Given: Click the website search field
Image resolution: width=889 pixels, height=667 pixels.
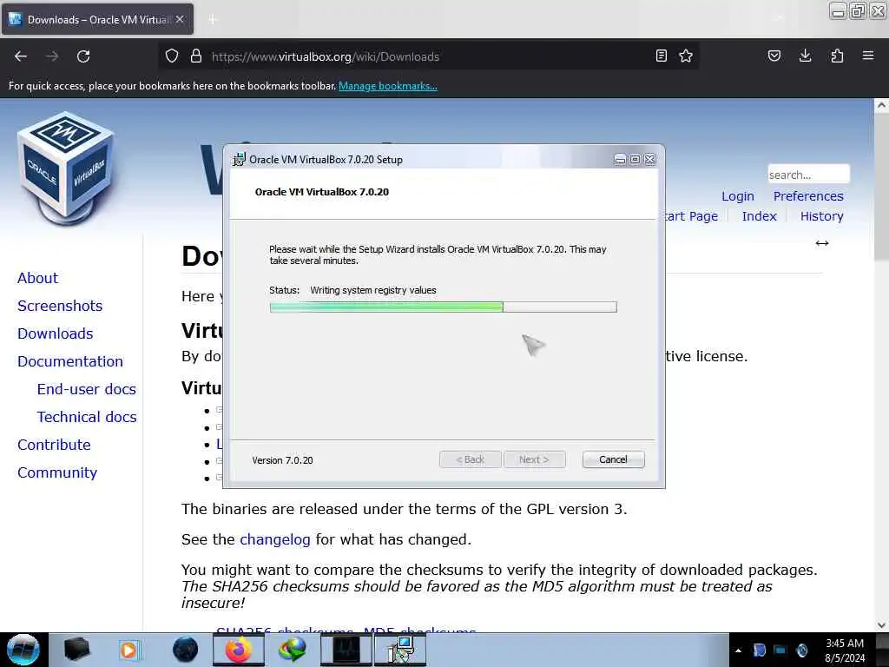Looking at the screenshot, I should click(808, 175).
